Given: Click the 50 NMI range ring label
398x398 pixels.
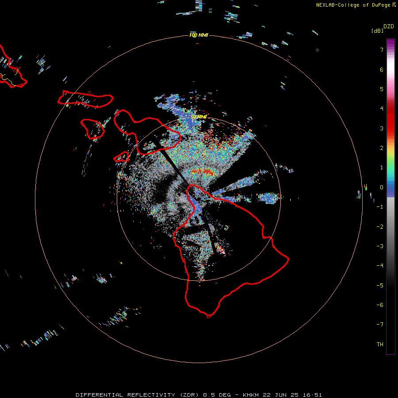Looking at the screenshot, I should [x=199, y=117].
